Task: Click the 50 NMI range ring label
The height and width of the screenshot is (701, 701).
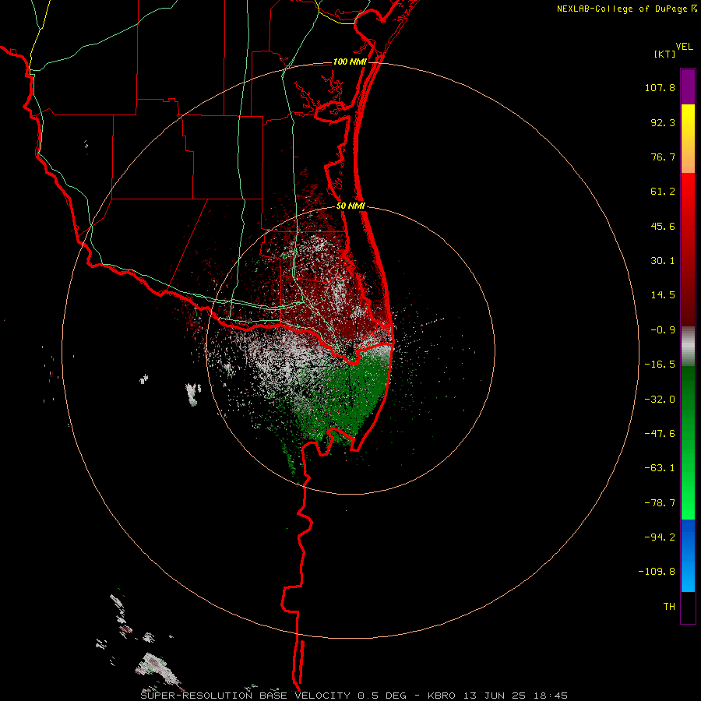Action: 351,206
